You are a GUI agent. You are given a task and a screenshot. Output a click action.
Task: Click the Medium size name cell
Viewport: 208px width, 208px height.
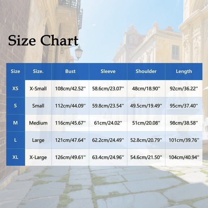[38, 123]
